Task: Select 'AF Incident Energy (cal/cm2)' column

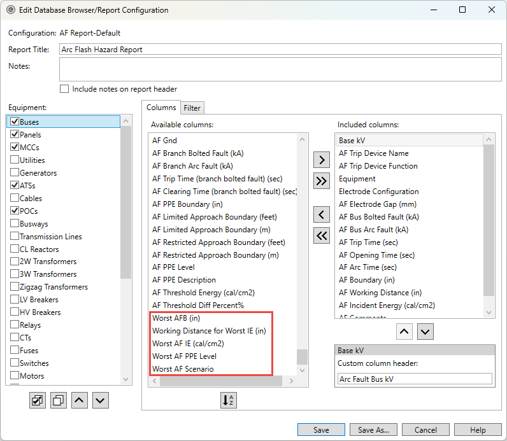Action: [387, 305]
